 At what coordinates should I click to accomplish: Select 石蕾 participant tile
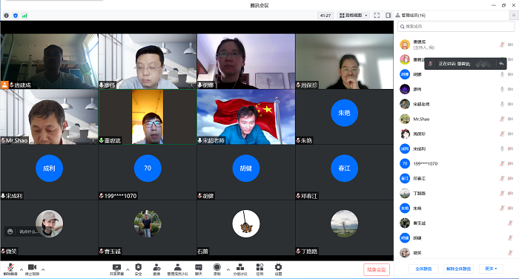tap(246, 228)
